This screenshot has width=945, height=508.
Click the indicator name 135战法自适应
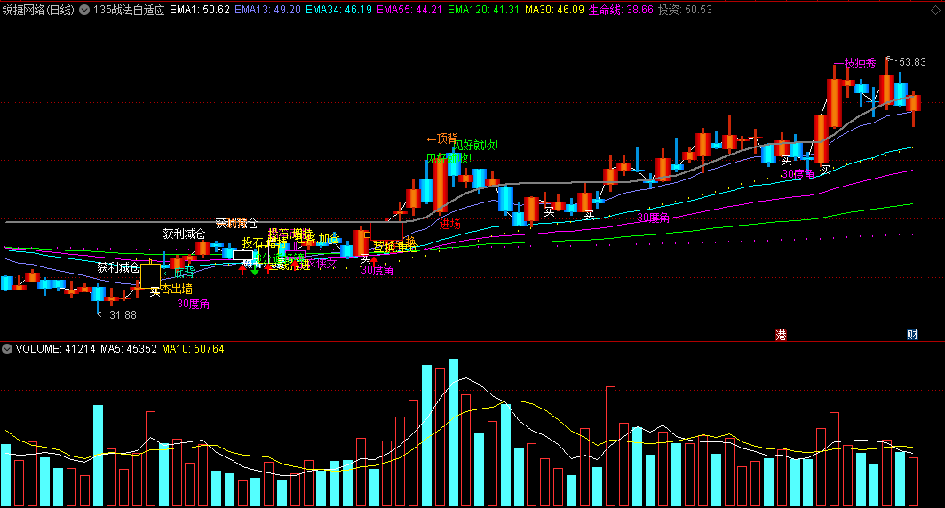(x=129, y=10)
